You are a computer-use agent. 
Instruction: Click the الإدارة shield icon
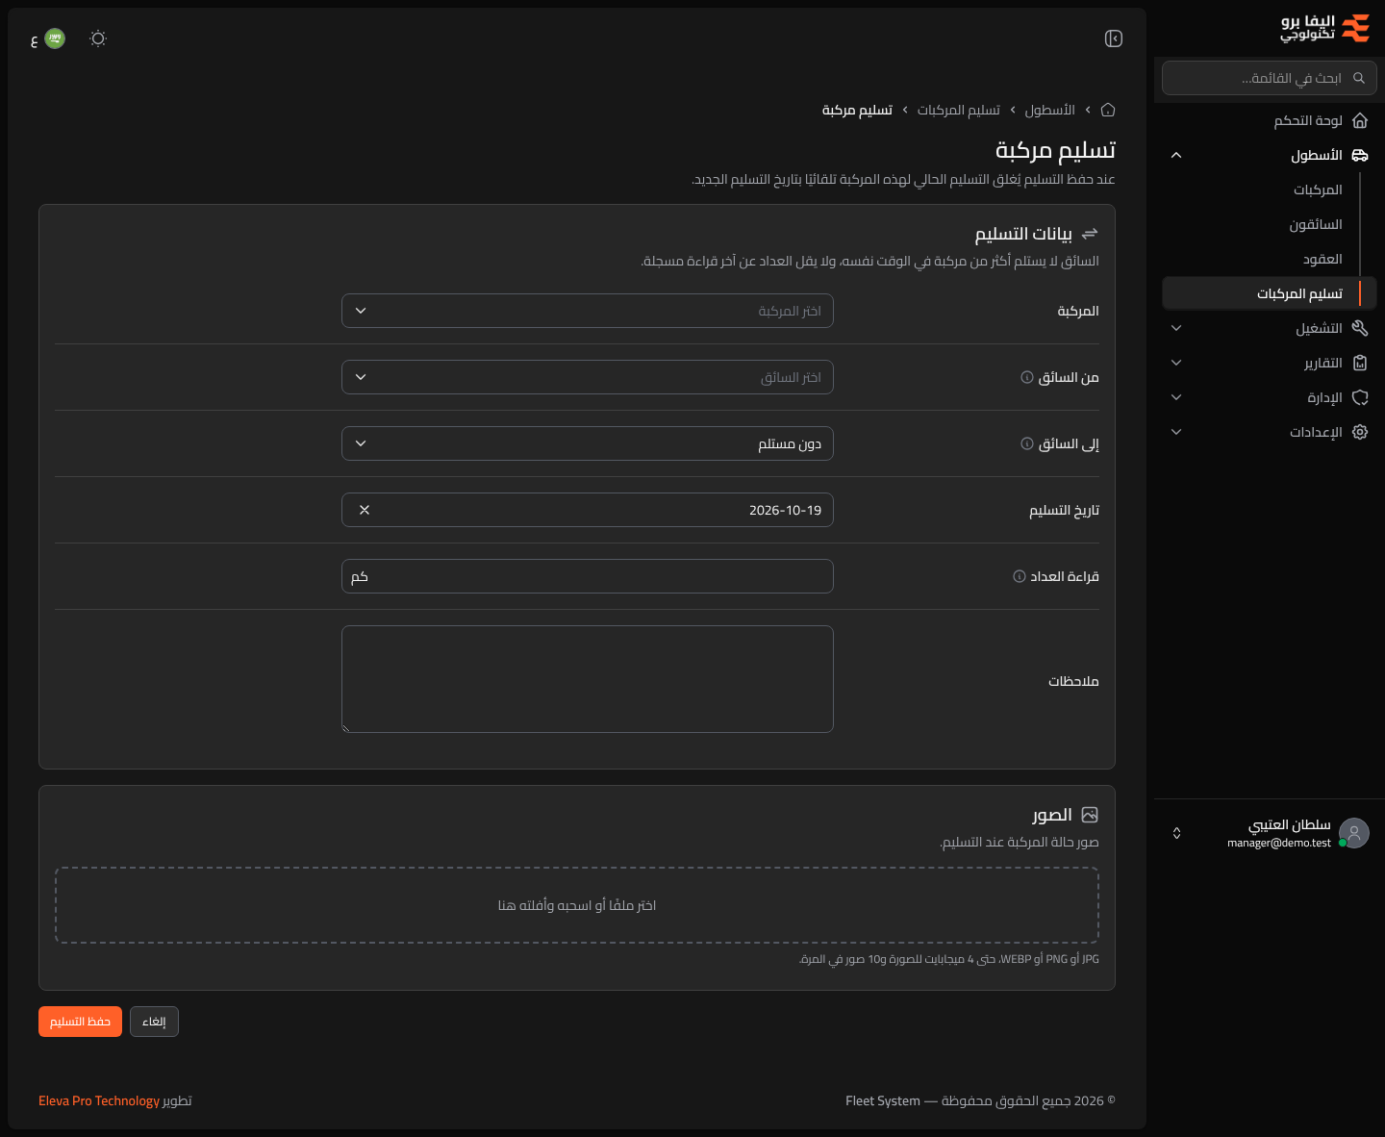(1360, 397)
